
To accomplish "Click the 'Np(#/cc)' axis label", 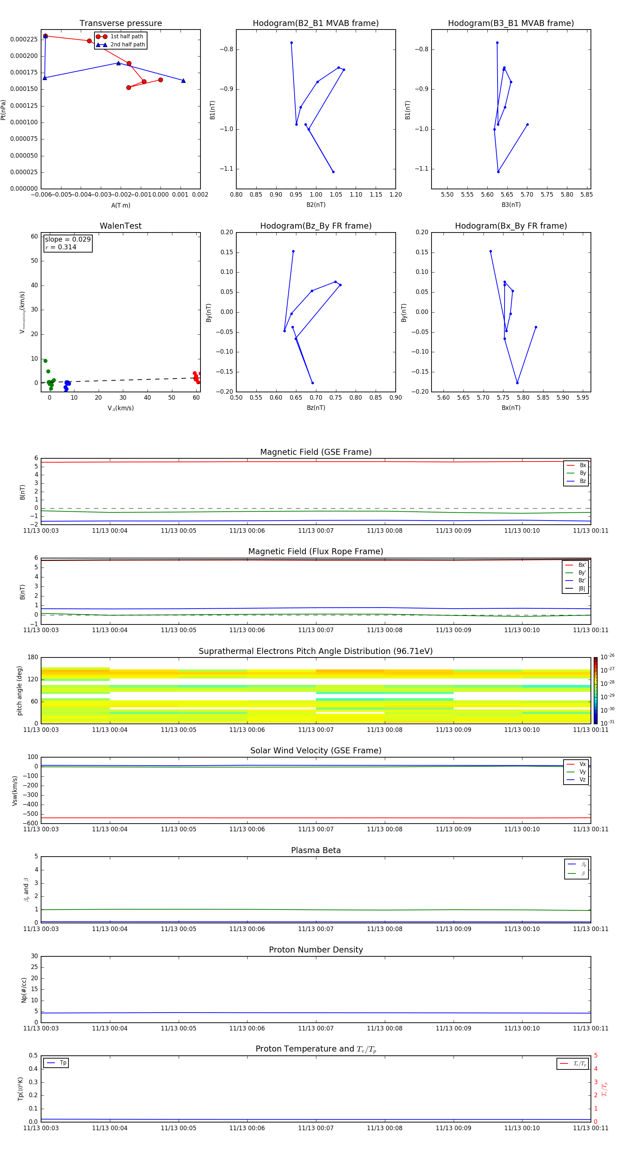I will [x=24, y=990].
